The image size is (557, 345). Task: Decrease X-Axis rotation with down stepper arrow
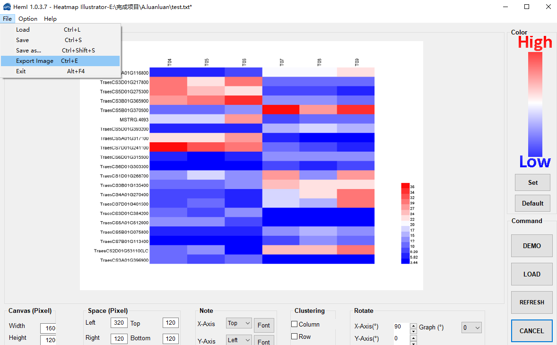(x=413, y=331)
